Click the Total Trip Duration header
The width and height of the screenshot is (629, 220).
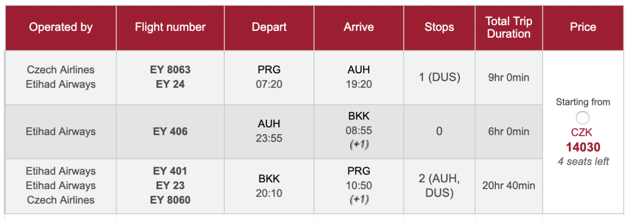tap(508, 27)
